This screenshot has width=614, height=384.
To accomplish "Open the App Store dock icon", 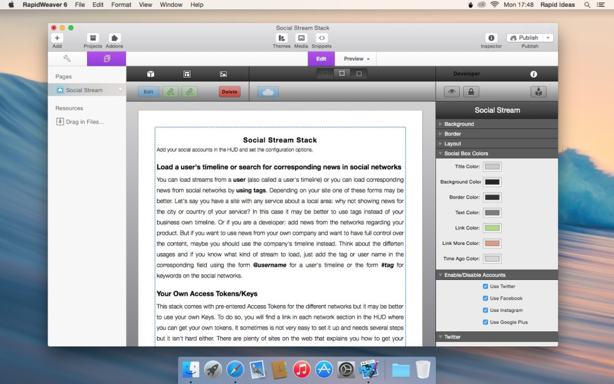I will (324, 369).
